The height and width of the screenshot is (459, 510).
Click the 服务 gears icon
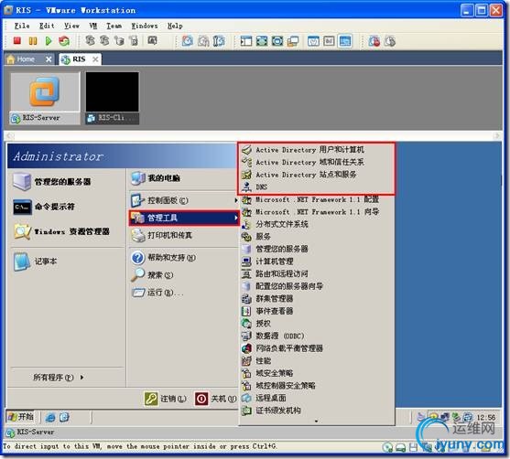point(246,237)
